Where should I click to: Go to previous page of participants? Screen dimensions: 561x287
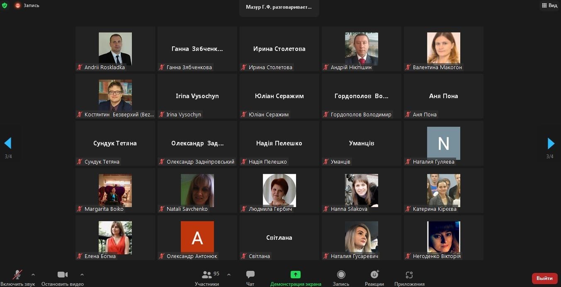8,143
